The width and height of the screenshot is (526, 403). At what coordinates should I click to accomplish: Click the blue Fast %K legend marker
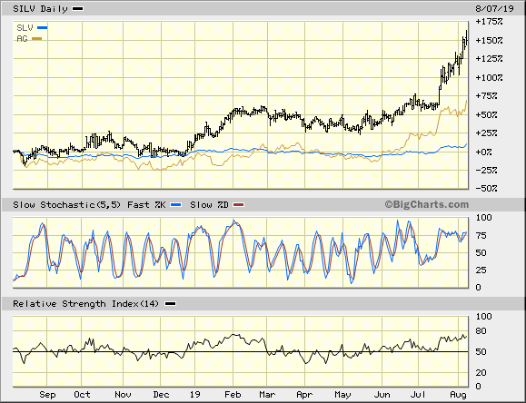pos(176,205)
